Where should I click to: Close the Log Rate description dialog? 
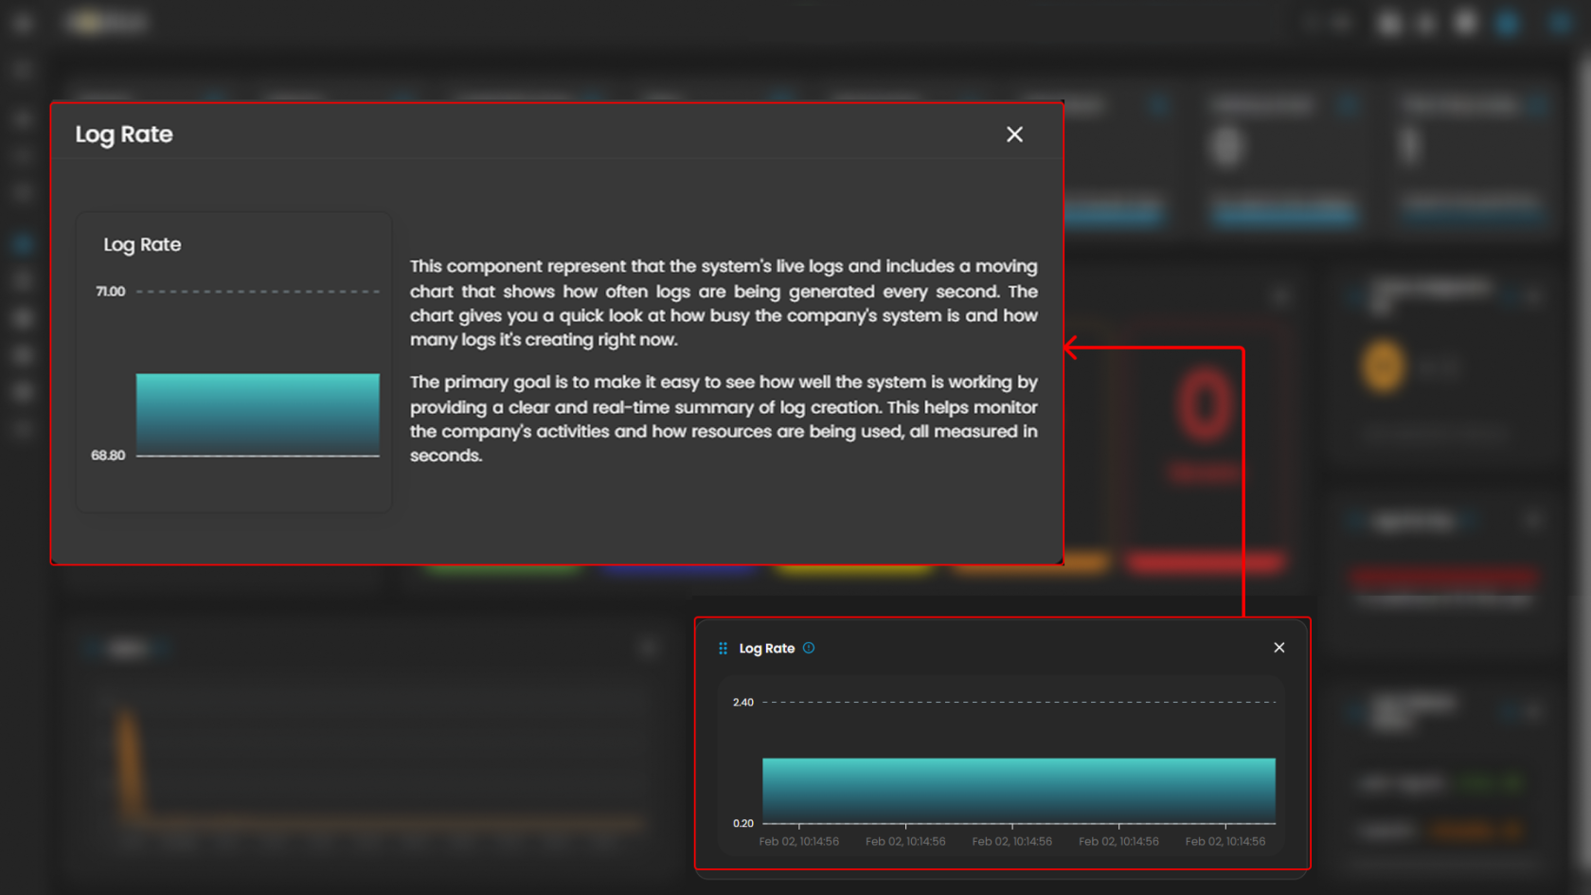(1014, 134)
